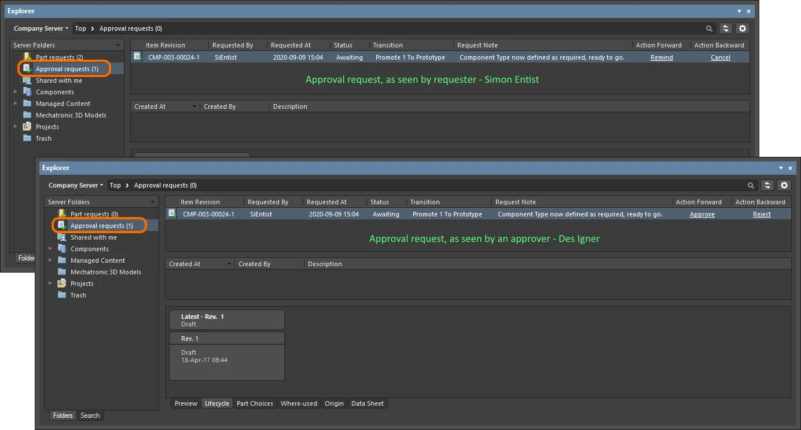Expand Projects node in front folder tree

tap(50, 284)
